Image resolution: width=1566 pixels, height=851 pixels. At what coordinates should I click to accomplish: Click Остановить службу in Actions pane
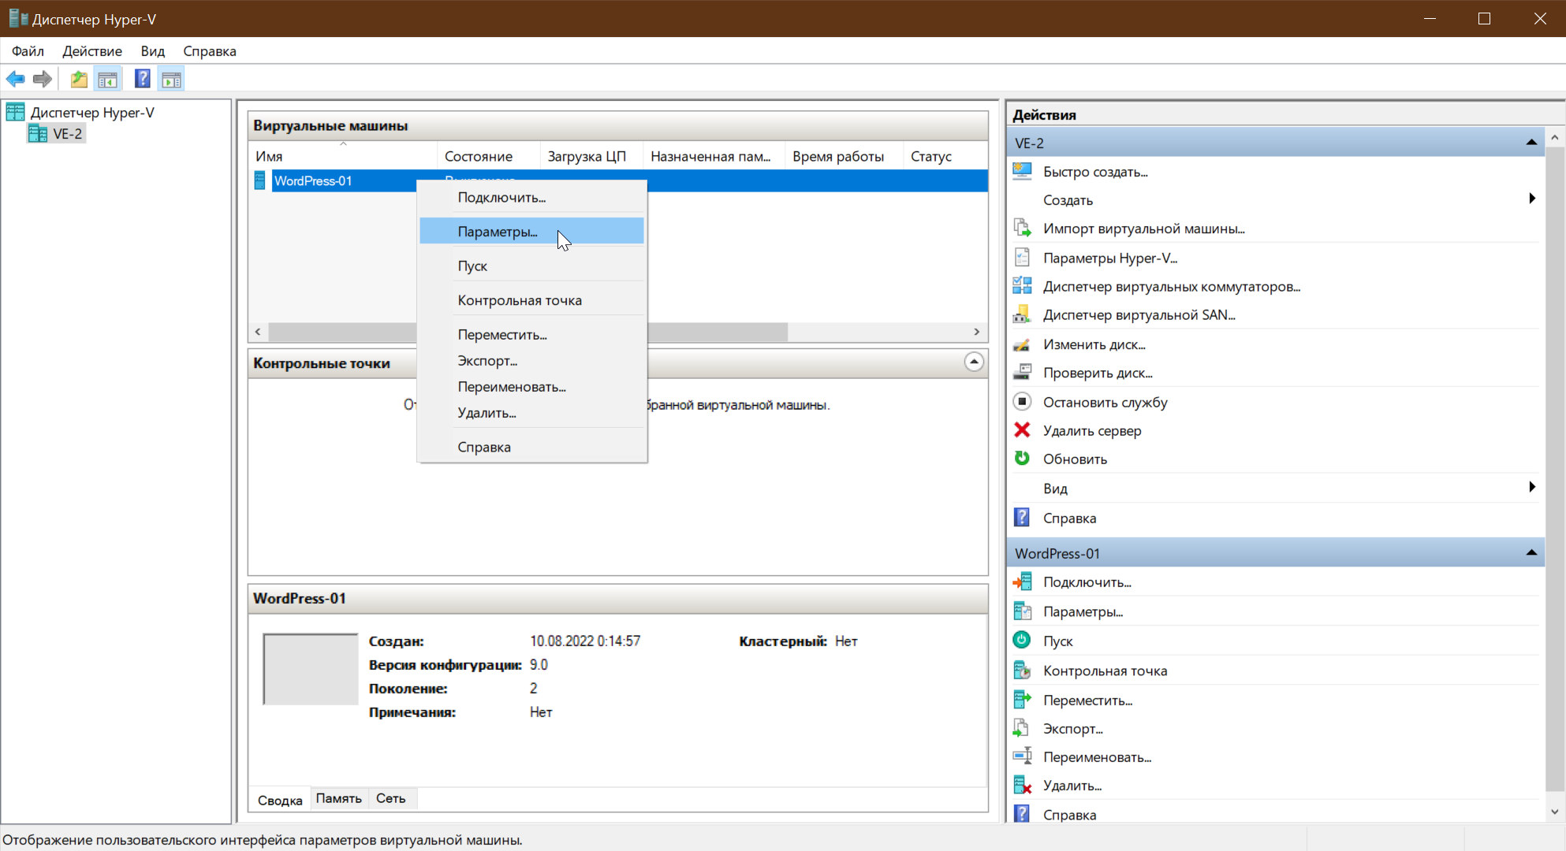pyautogui.click(x=1105, y=402)
